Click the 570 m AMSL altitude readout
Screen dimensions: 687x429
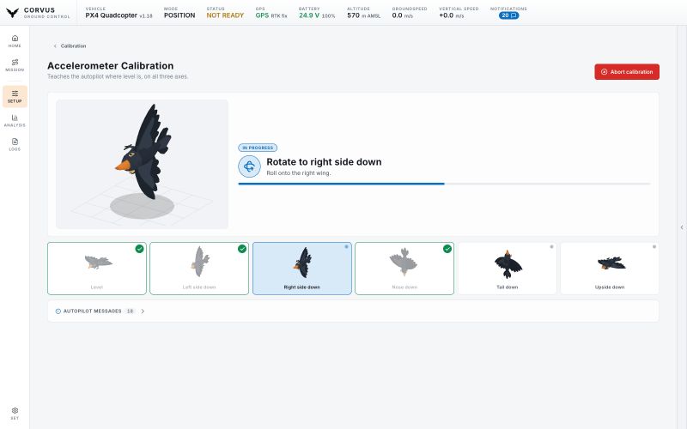[363, 15]
